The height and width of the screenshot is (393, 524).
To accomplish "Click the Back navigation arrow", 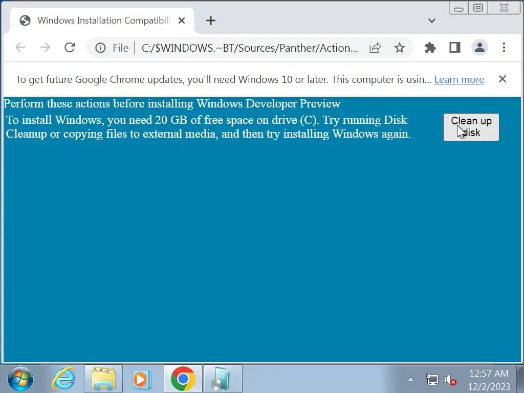I will [x=20, y=48].
